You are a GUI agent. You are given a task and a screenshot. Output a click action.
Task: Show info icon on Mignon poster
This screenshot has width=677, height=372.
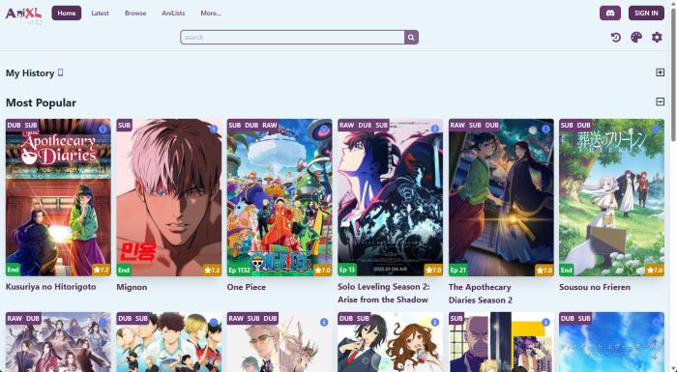pos(214,129)
